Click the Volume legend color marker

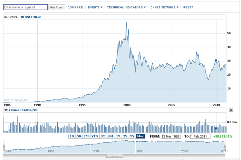pos(6,110)
